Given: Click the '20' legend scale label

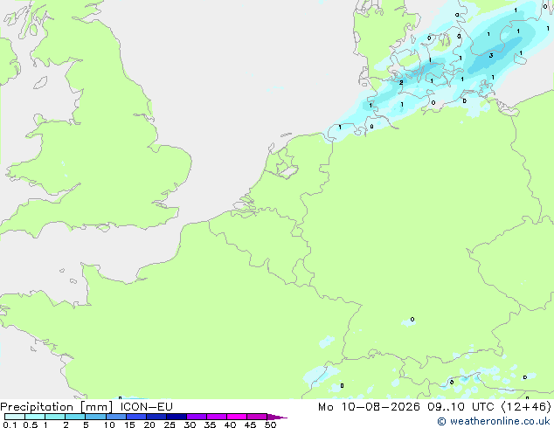Looking at the screenshot, I should point(149,425).
